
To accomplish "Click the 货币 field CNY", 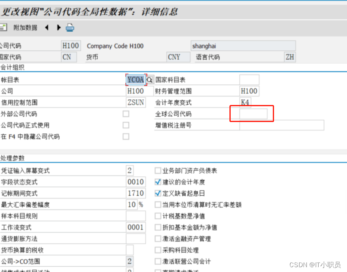I will [178, 57].
